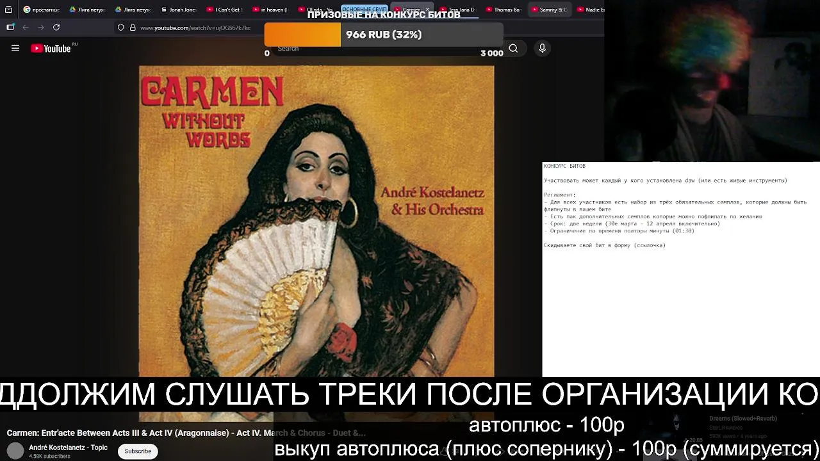
Task: Switch to the 'простатные' Google tab
Action: coord(42,10)
